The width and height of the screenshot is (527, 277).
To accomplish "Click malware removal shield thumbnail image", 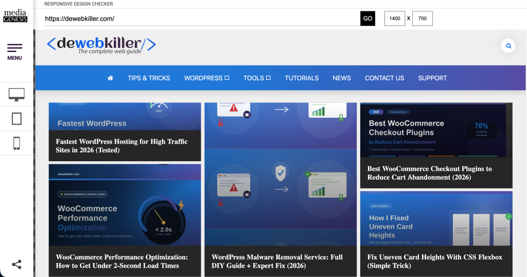I will pyautogui.click(x=280, y=174).
